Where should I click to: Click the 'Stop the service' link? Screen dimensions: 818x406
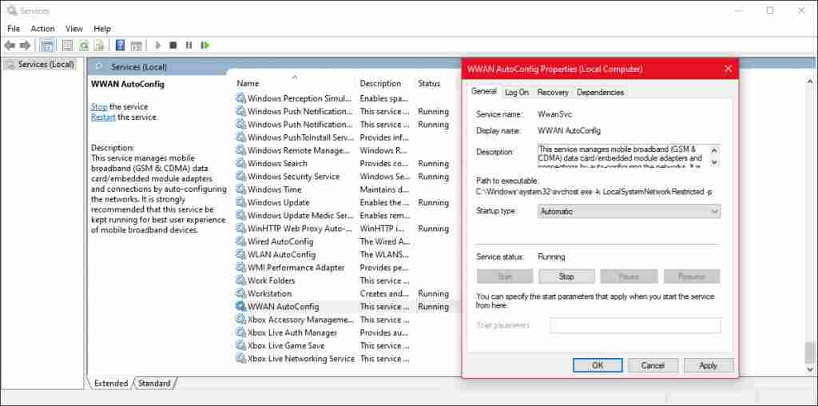(99, 106)
